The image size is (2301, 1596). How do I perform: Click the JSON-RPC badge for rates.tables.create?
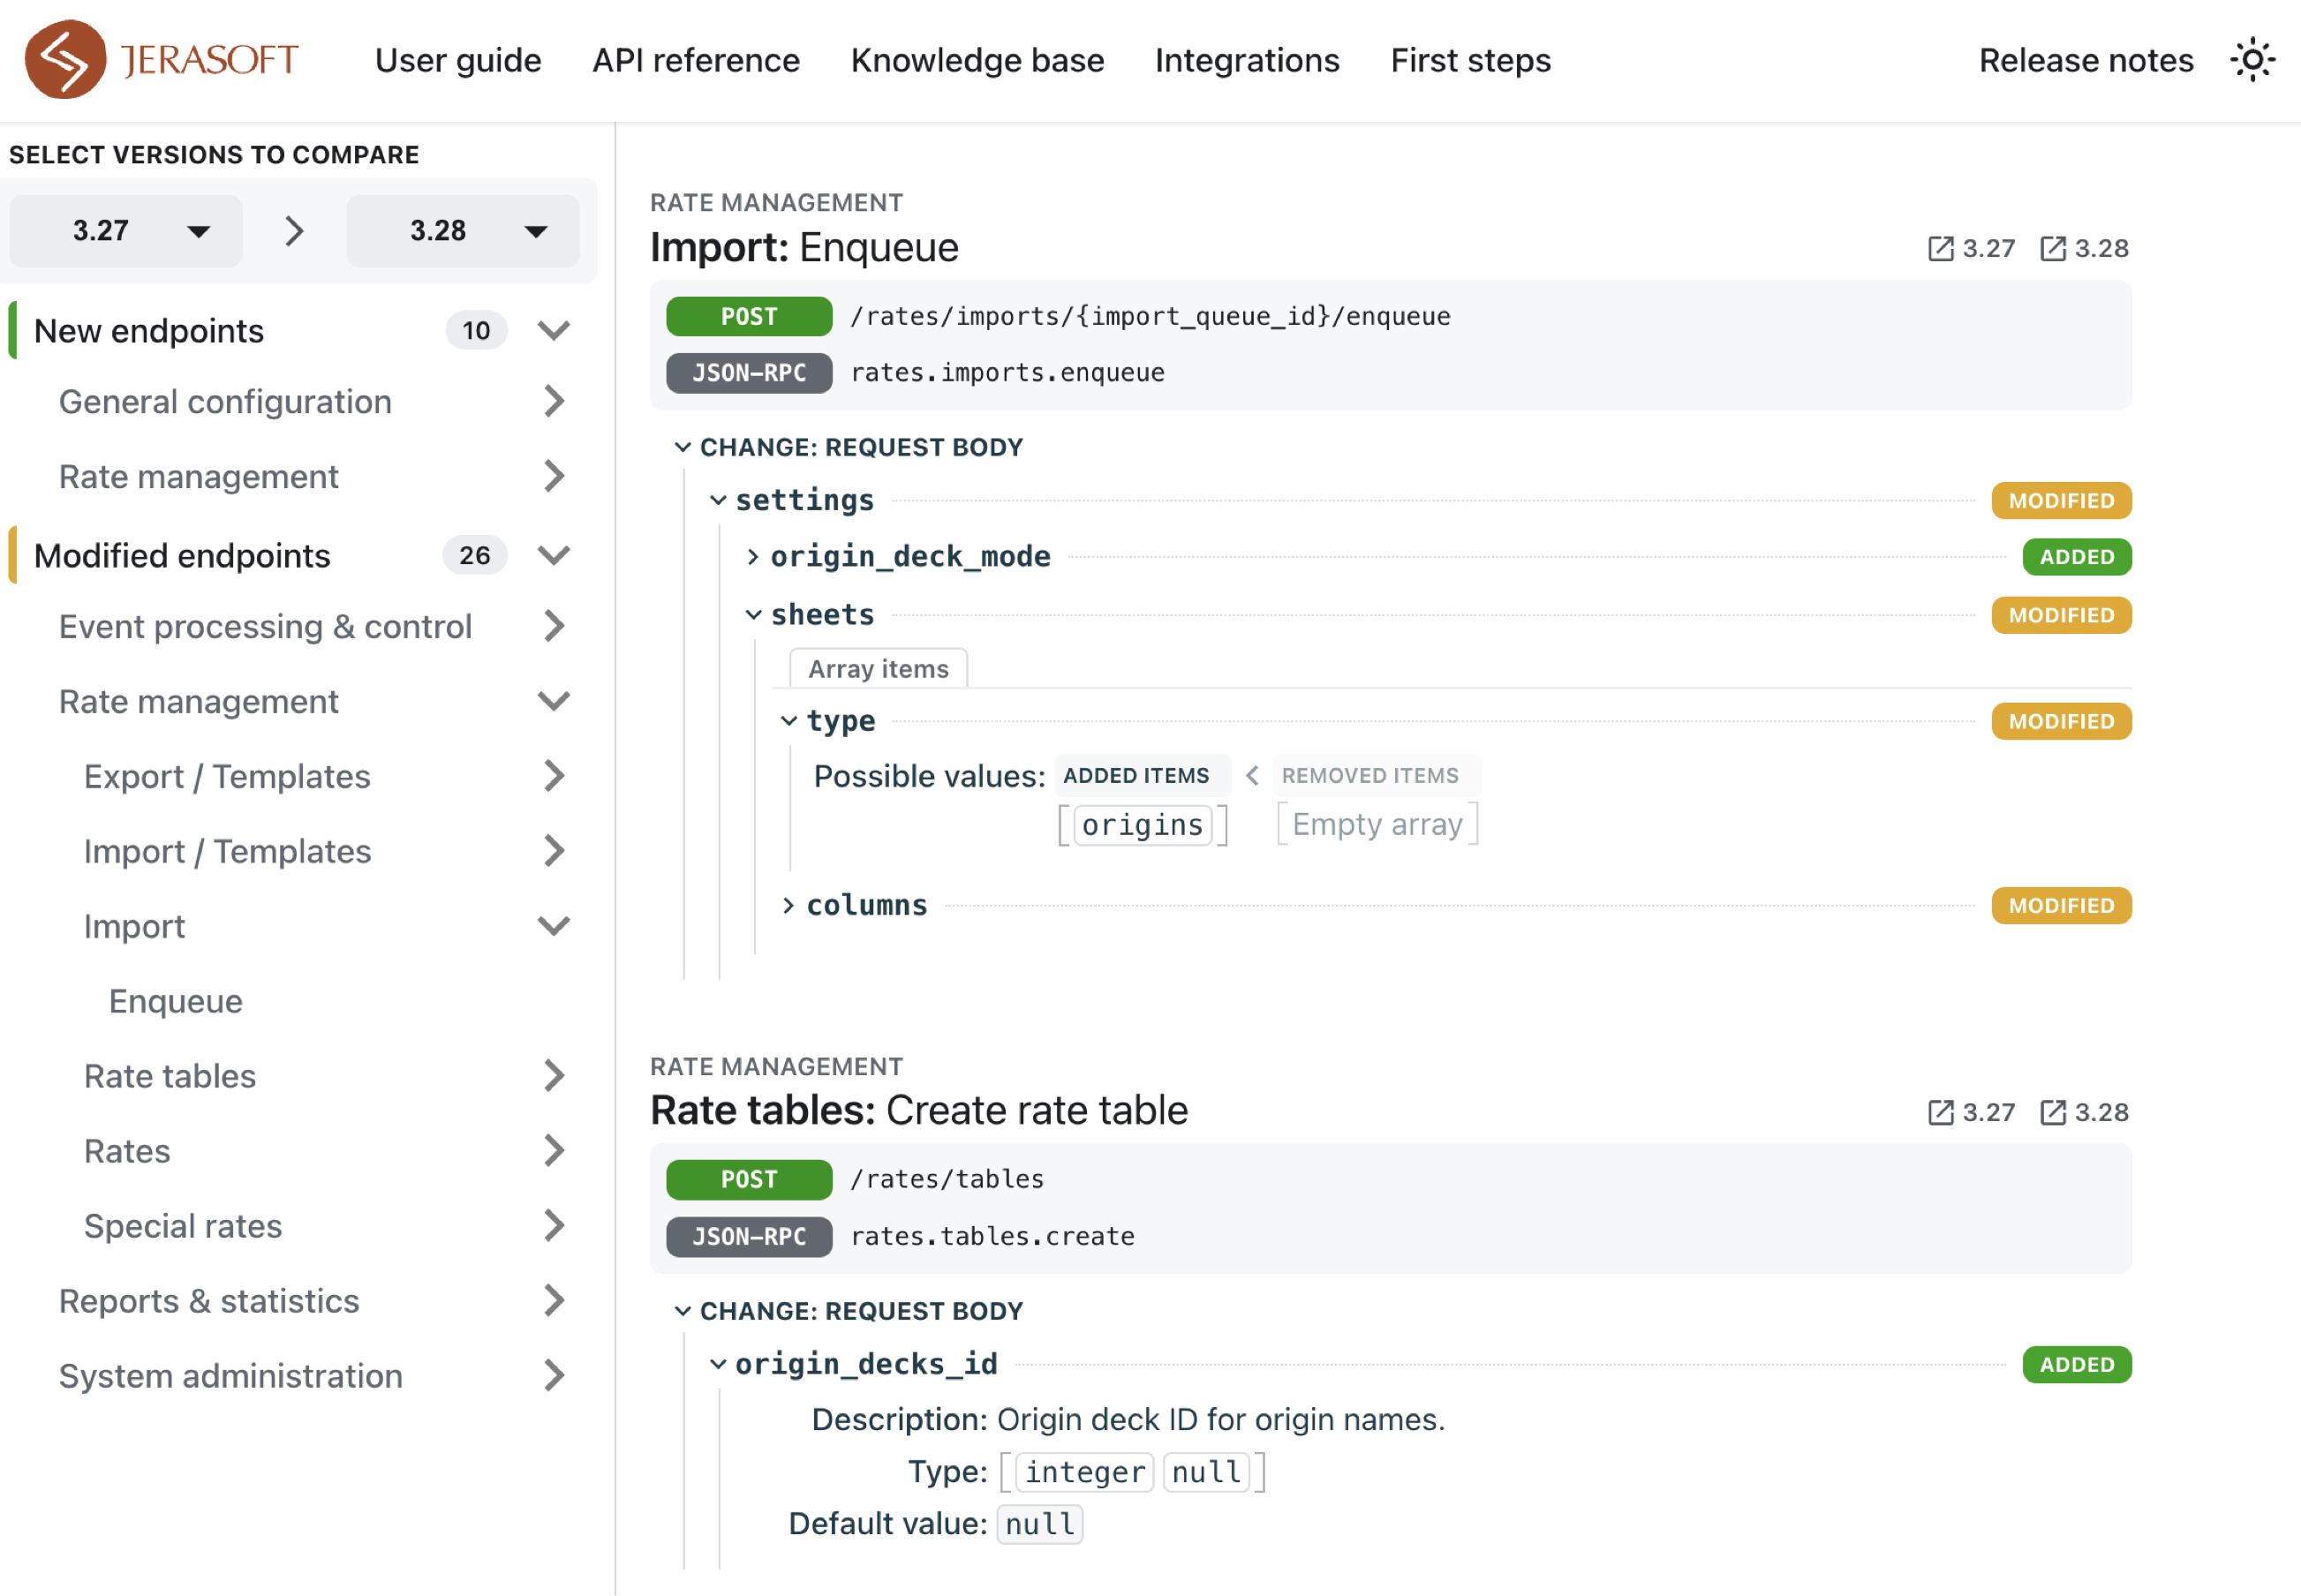click(x=749, y=1237)
